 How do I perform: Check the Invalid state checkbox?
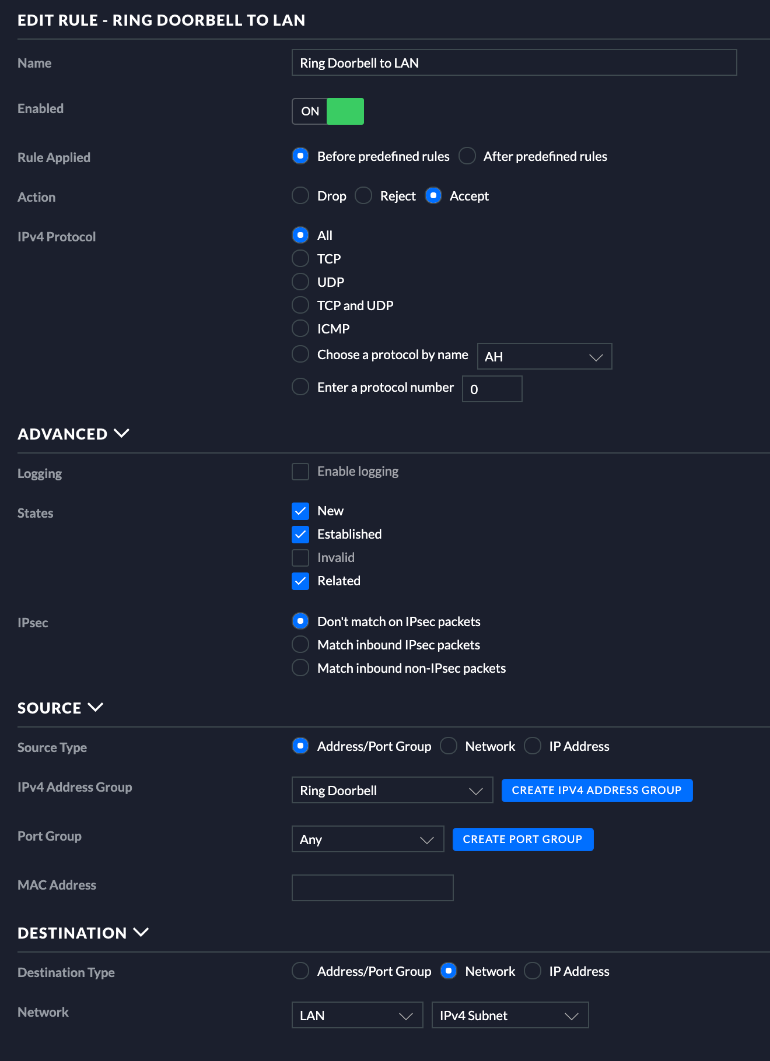300,558
